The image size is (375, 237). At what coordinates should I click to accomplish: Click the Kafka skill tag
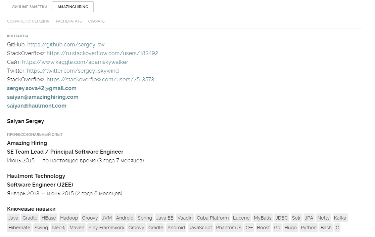[340, 218]
